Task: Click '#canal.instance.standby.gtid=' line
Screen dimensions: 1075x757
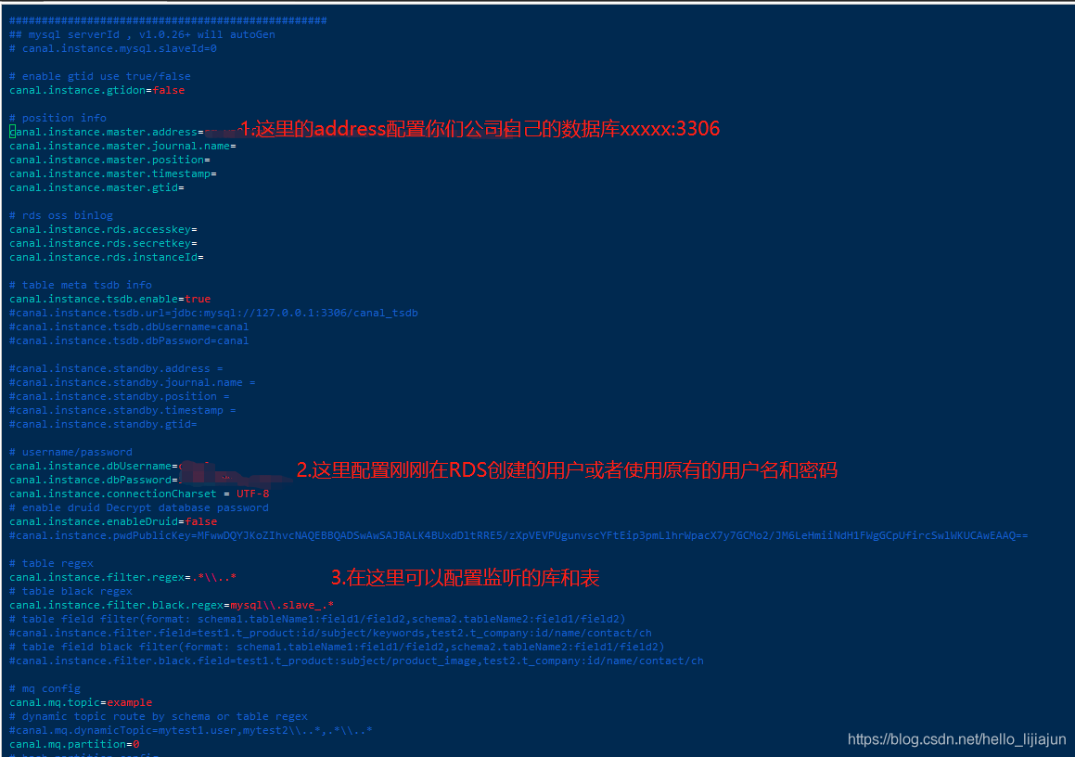Action: pos(103,425)
